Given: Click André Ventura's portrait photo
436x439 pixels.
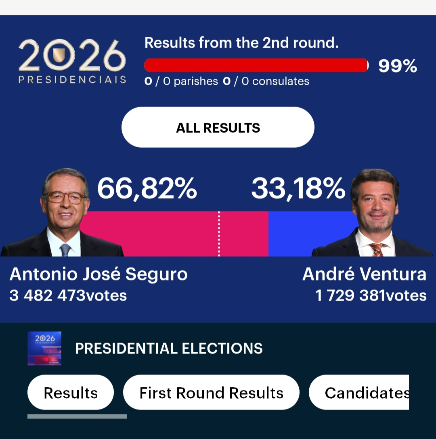Looking at the screenshot, I should [x=374, y=214].
